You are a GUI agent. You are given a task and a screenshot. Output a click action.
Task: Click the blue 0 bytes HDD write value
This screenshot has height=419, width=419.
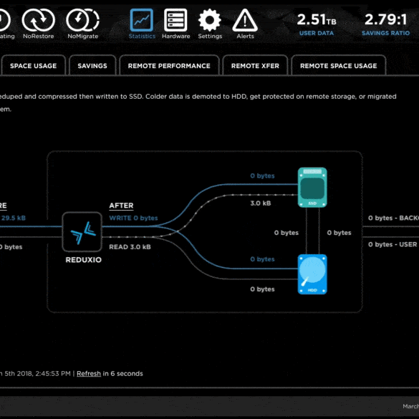point(262,259)
